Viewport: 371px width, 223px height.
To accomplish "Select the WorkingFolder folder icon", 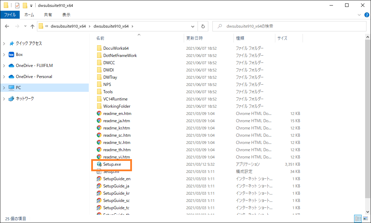I will pyautogui.click(x=99, y=106).
